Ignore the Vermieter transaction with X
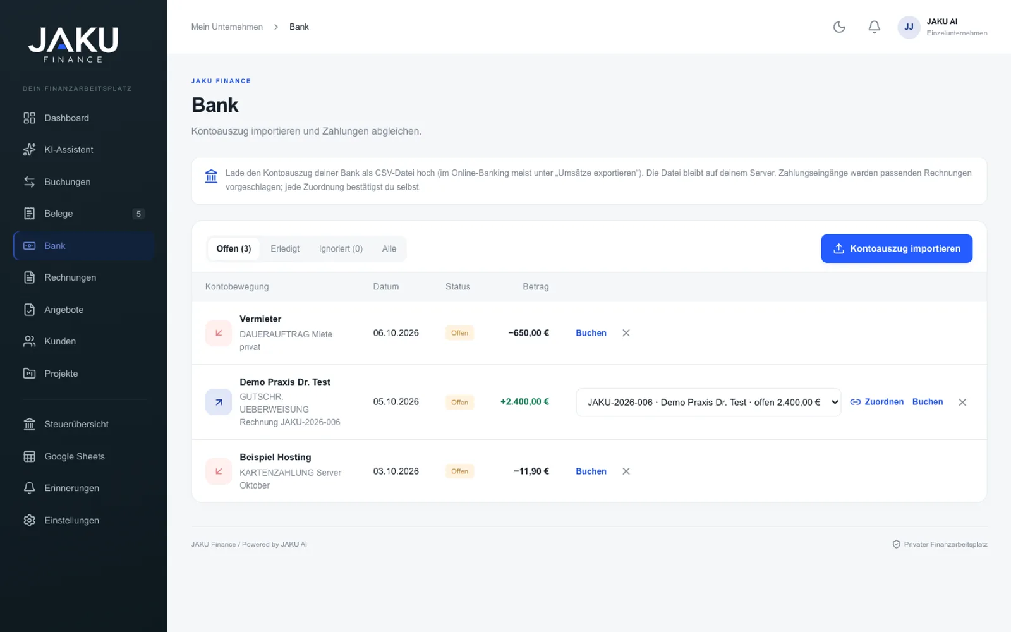Viewport: 1011px width, 632px height. coord(626,333)
